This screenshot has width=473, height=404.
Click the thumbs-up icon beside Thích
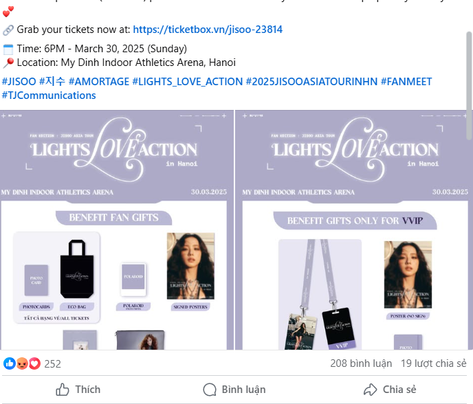[x=63, y=390]
